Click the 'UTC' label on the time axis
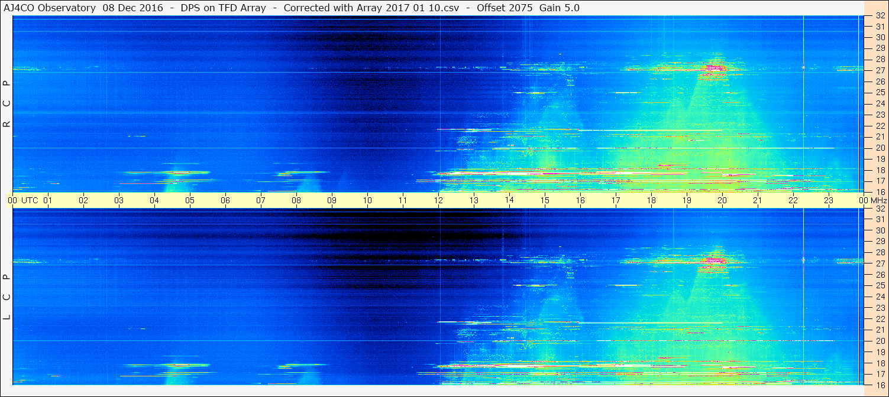Screen dimensions: 889x397 [x=30, y=200]
